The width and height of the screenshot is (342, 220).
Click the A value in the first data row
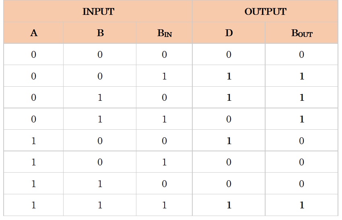click(x=33, y=55)
